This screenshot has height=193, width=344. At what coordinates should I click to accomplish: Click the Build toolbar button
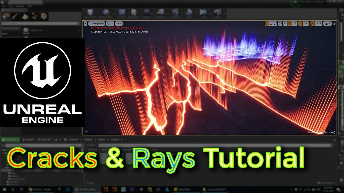pyautogui.click(x=189, y=13)
